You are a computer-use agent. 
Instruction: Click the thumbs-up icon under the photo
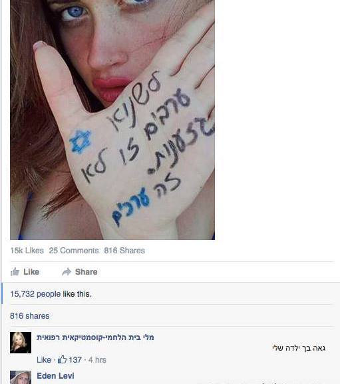(15, 271)
